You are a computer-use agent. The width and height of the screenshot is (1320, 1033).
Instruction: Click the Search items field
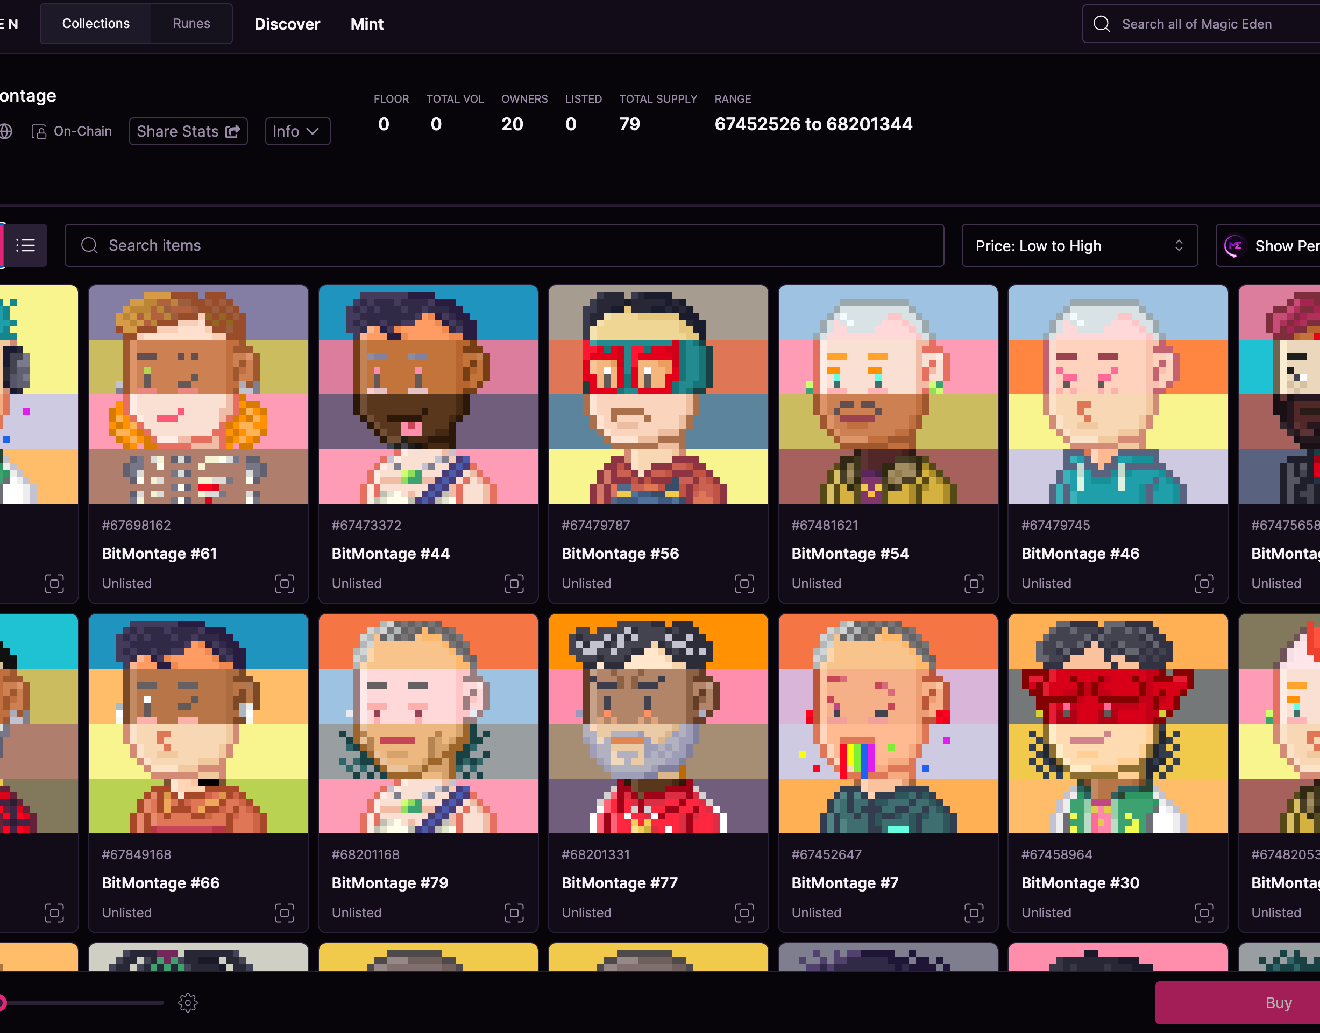click(503, 245)
